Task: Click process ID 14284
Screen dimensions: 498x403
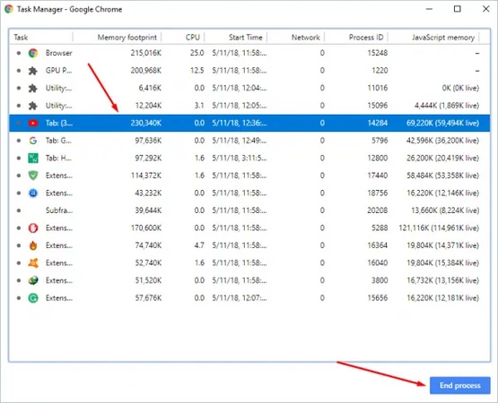Action: (377, 123)
